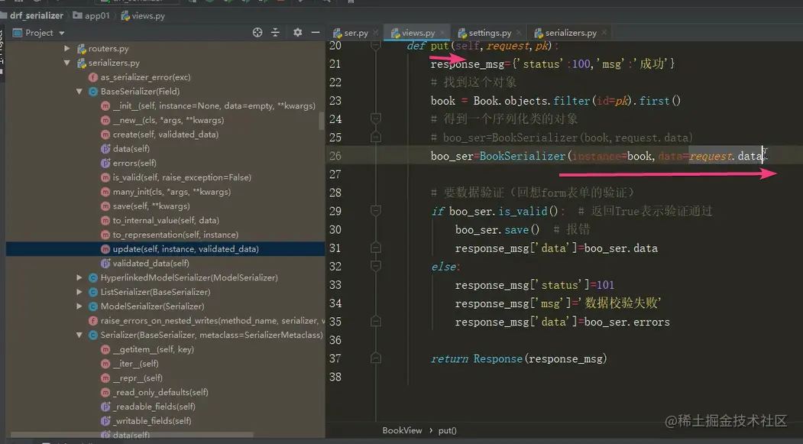Select __iter__(self) method
Image resolution: width=803 pixels, height=444 pixels.
point(136,364)
